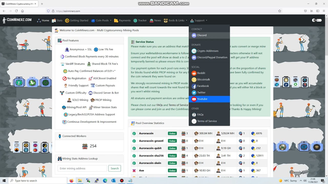Click the 12911 value for Auroracoin-sha256
The height and width of the screenshot is (184, 328).
pyautogui.click(x=260, y=156)
